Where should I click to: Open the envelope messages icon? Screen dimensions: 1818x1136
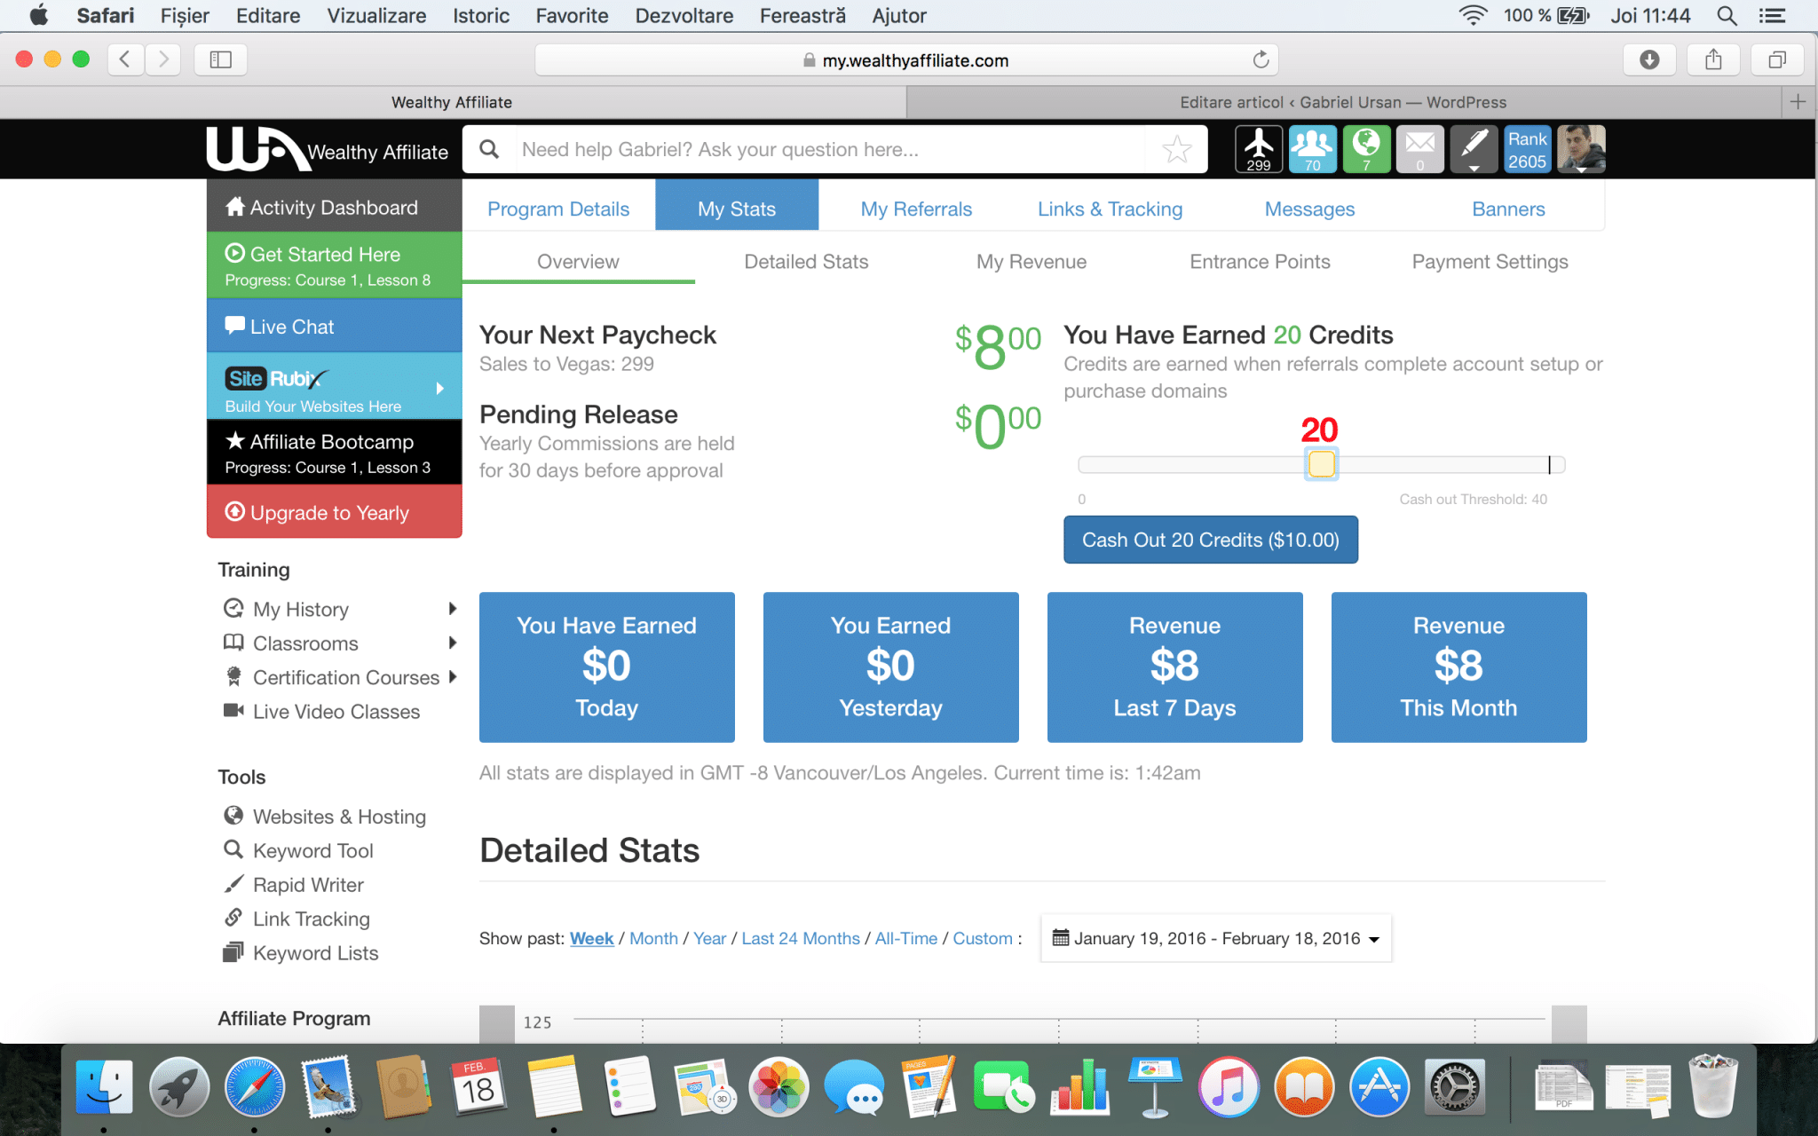(1419, 149)
